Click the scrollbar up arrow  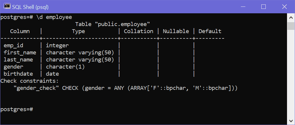(x=291, y=18)
